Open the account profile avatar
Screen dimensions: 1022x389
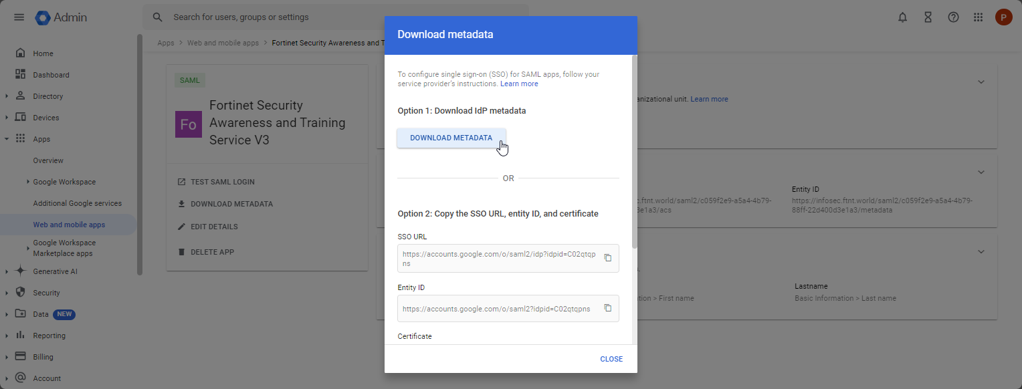pyautogui.click(x=1003, y=17)
